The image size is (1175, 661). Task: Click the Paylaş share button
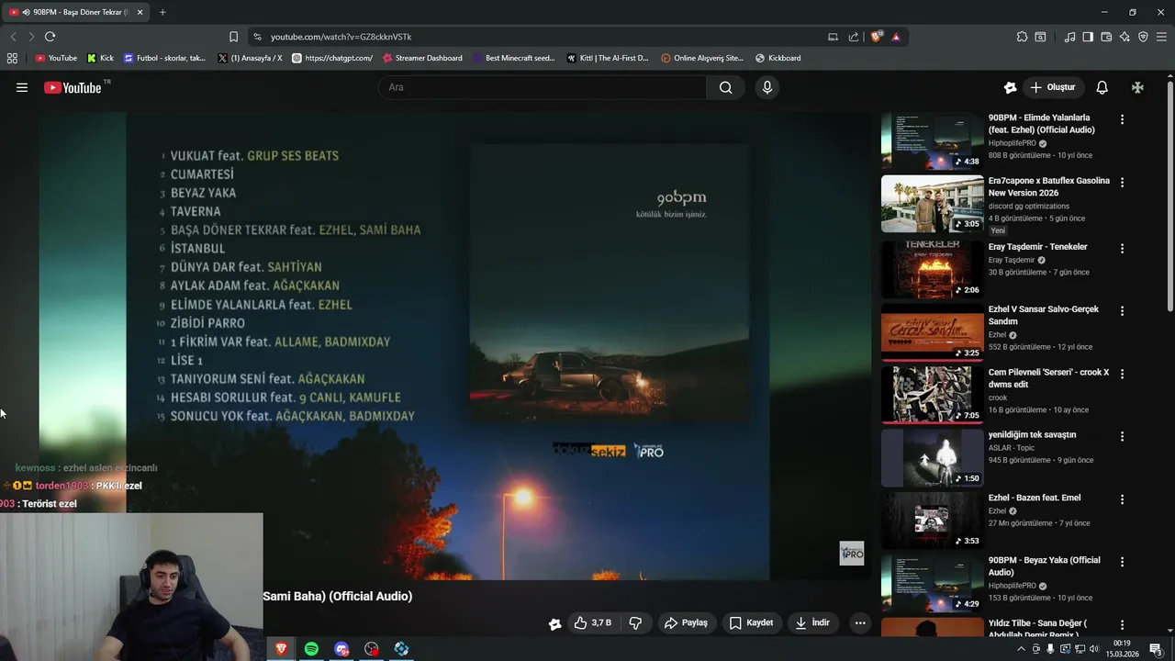point(686,622)
